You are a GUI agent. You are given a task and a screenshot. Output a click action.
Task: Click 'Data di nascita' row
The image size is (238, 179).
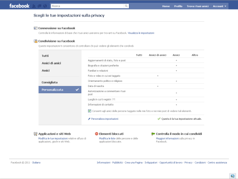[146, 86]
